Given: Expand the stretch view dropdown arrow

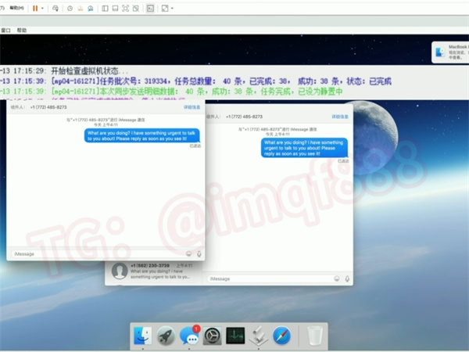Looking at the screenshot, I should (172, 8).
